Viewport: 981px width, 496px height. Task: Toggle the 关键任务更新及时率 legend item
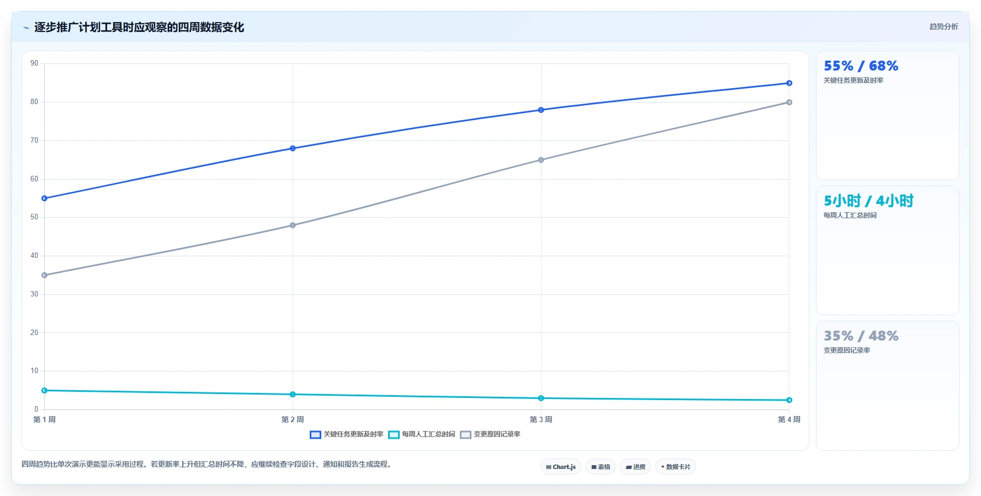point(347,434)
